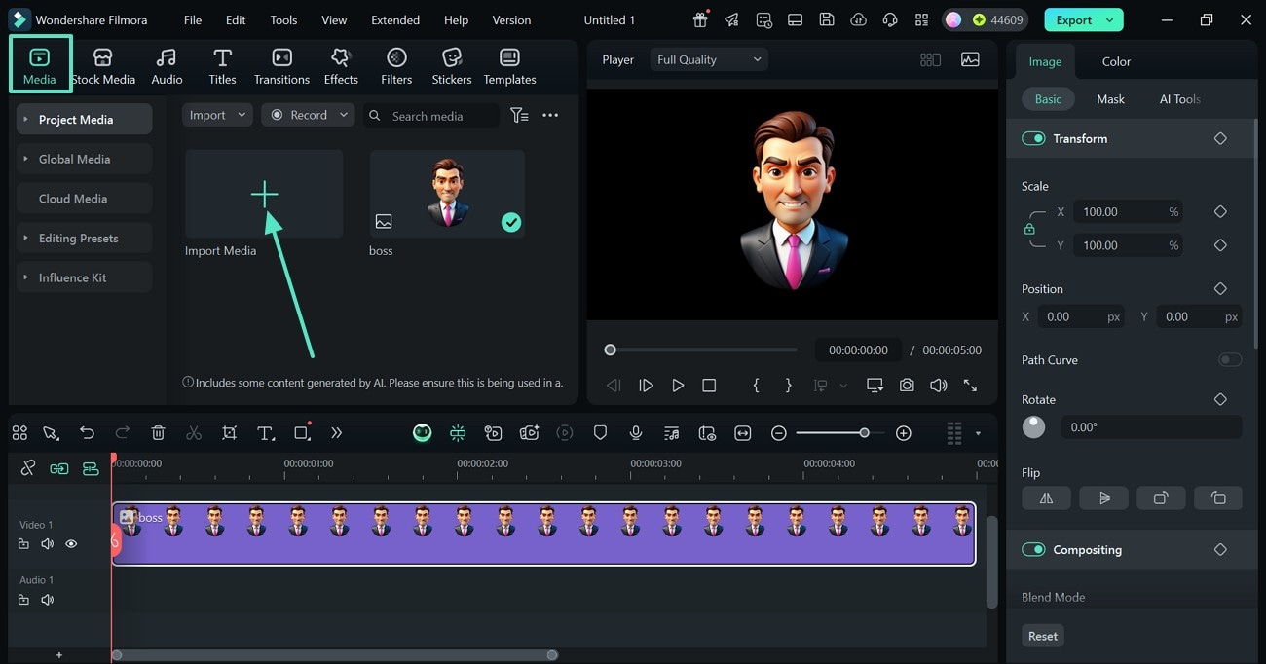Switch to the Color tab
This screenshot has width=1266, height=664.
coord(1116,61)
